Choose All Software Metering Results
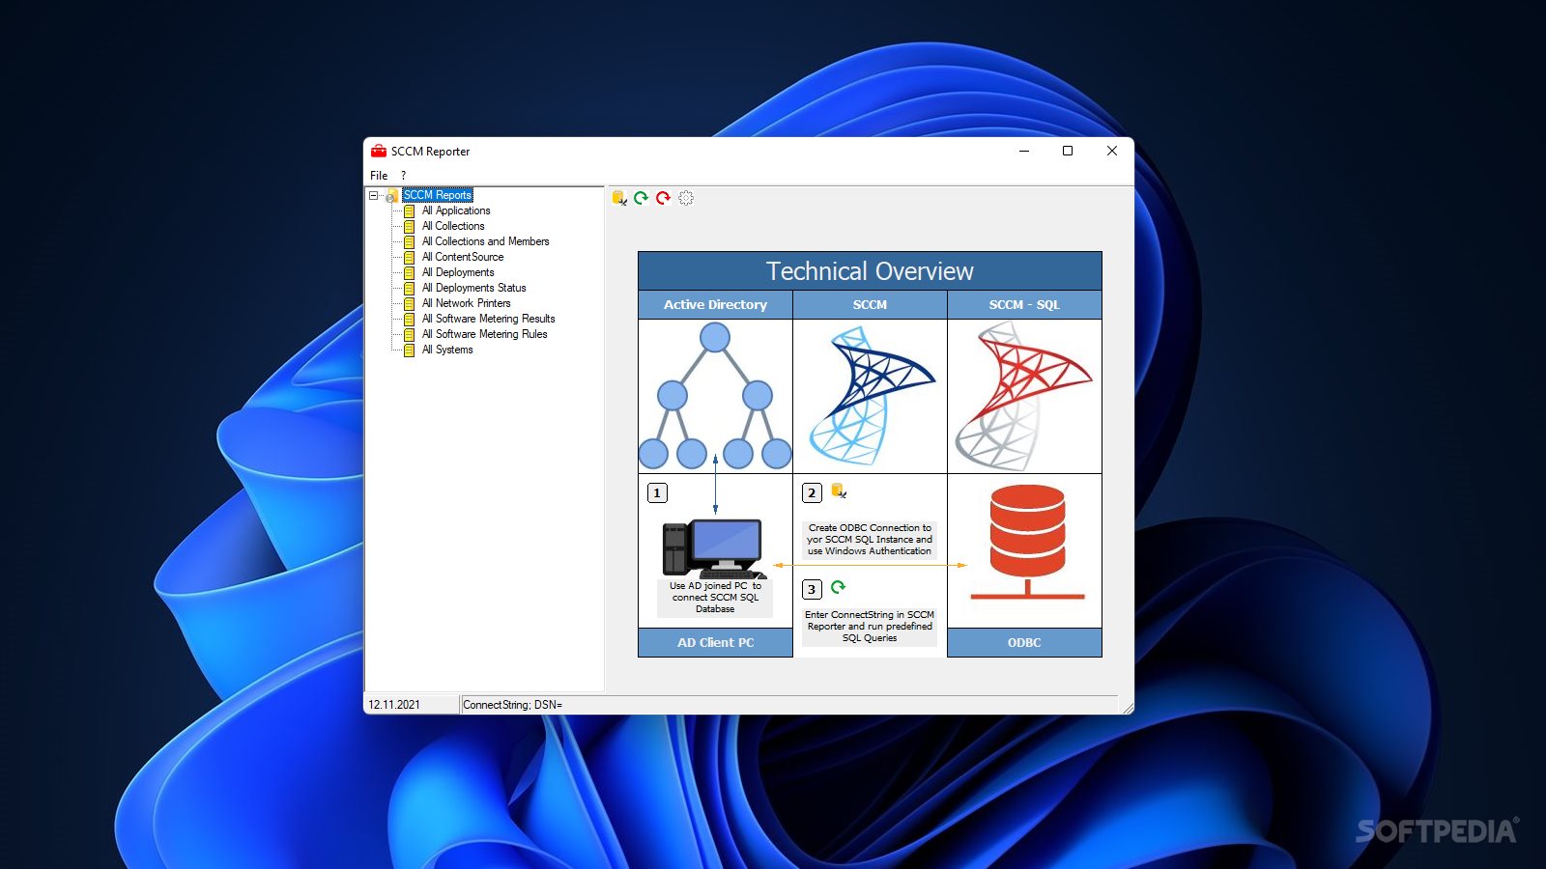The image size is (1546, 869). 489,319
